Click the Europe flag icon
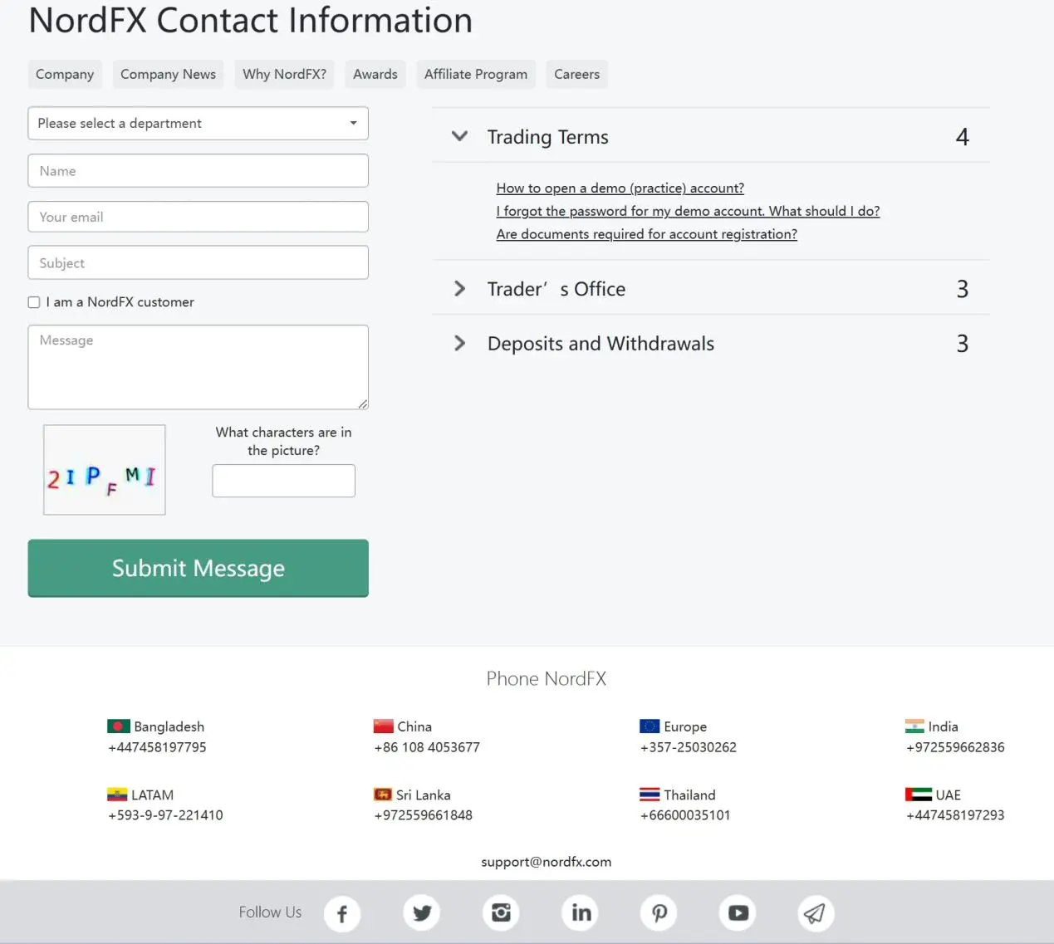This screenshot has width=1054, height=944. 650,726
